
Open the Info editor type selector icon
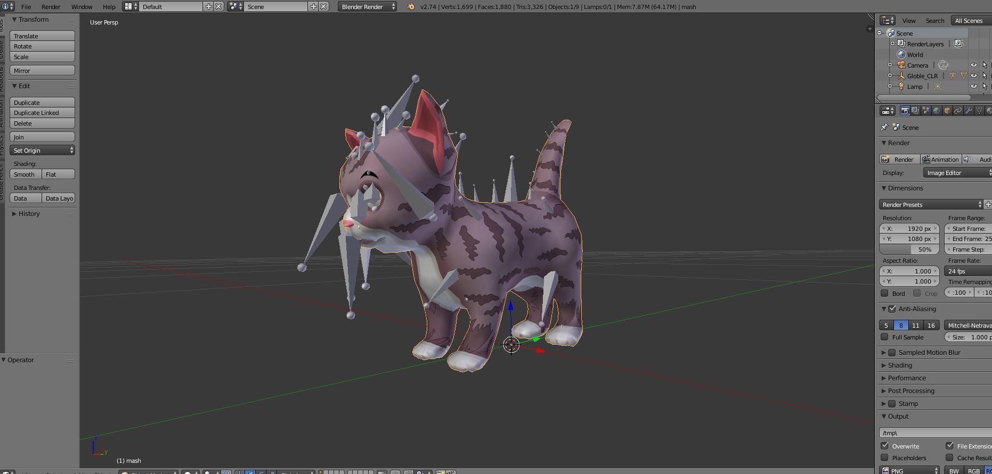click(7, 7)
